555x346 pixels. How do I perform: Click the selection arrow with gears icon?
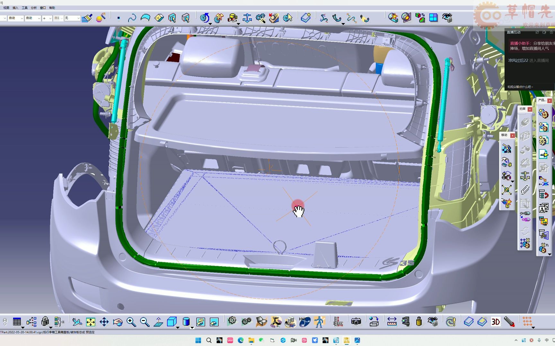[288, 18]
